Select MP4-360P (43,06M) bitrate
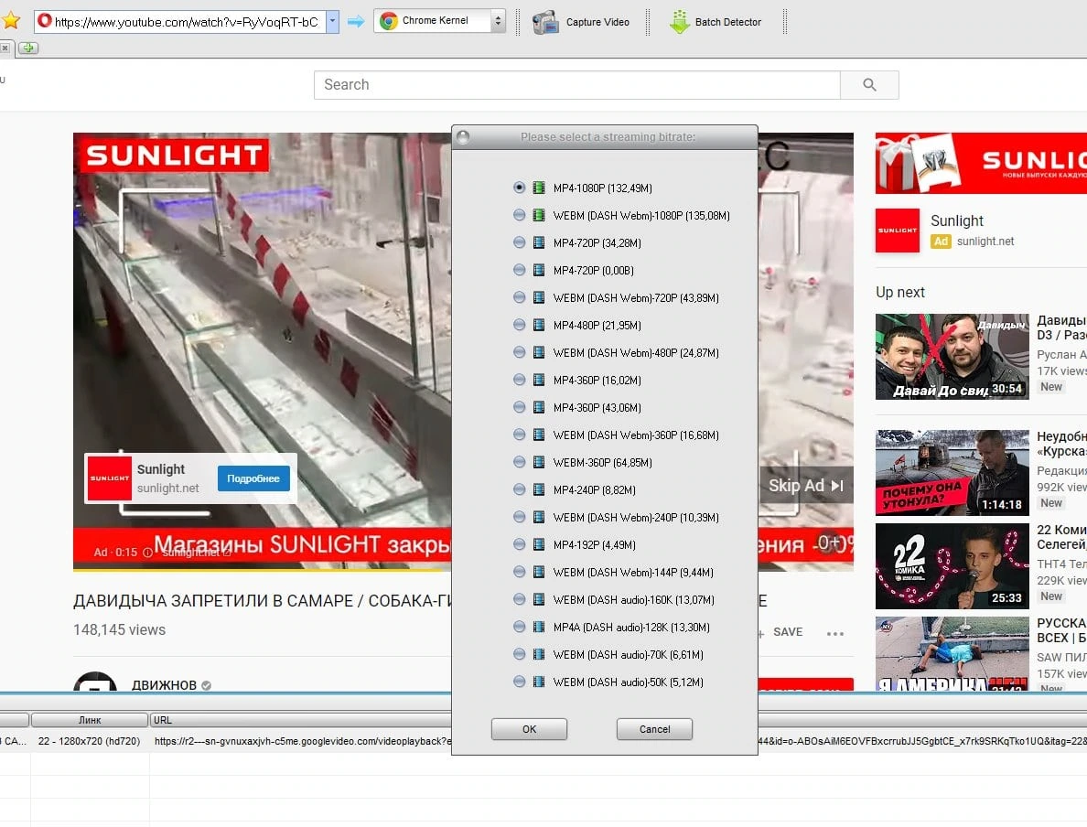Image resolution: width=1087 pixels, height=827 pixels. coord(519,407)
